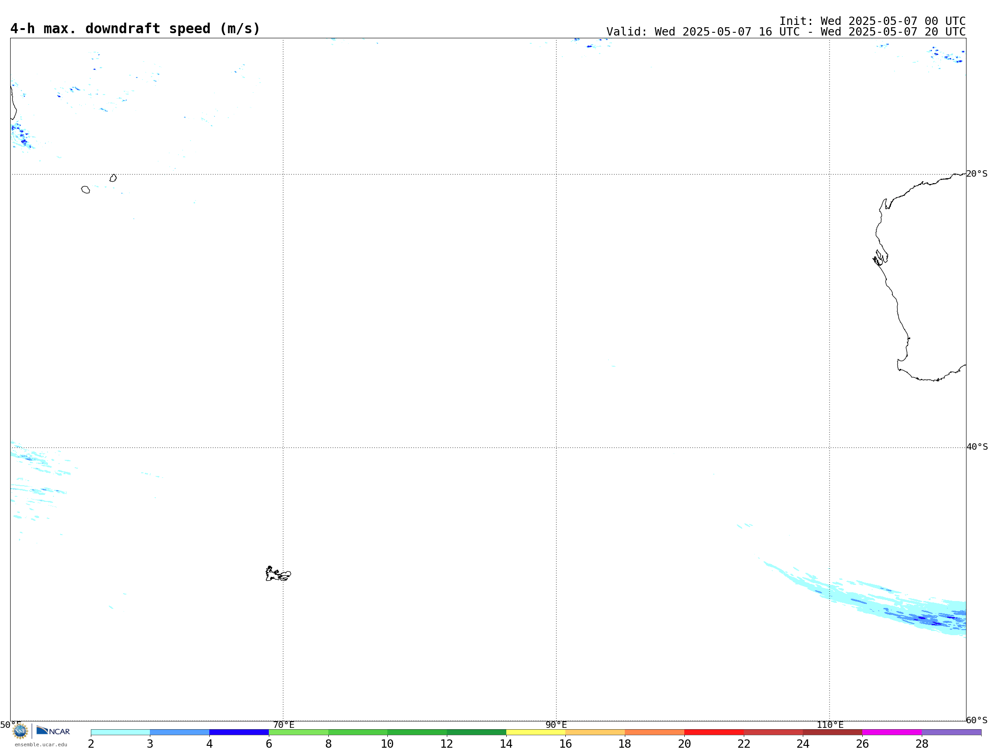Click the 14–16 m/s yellow swatch
996x750 pixels.
click(536, 732)
